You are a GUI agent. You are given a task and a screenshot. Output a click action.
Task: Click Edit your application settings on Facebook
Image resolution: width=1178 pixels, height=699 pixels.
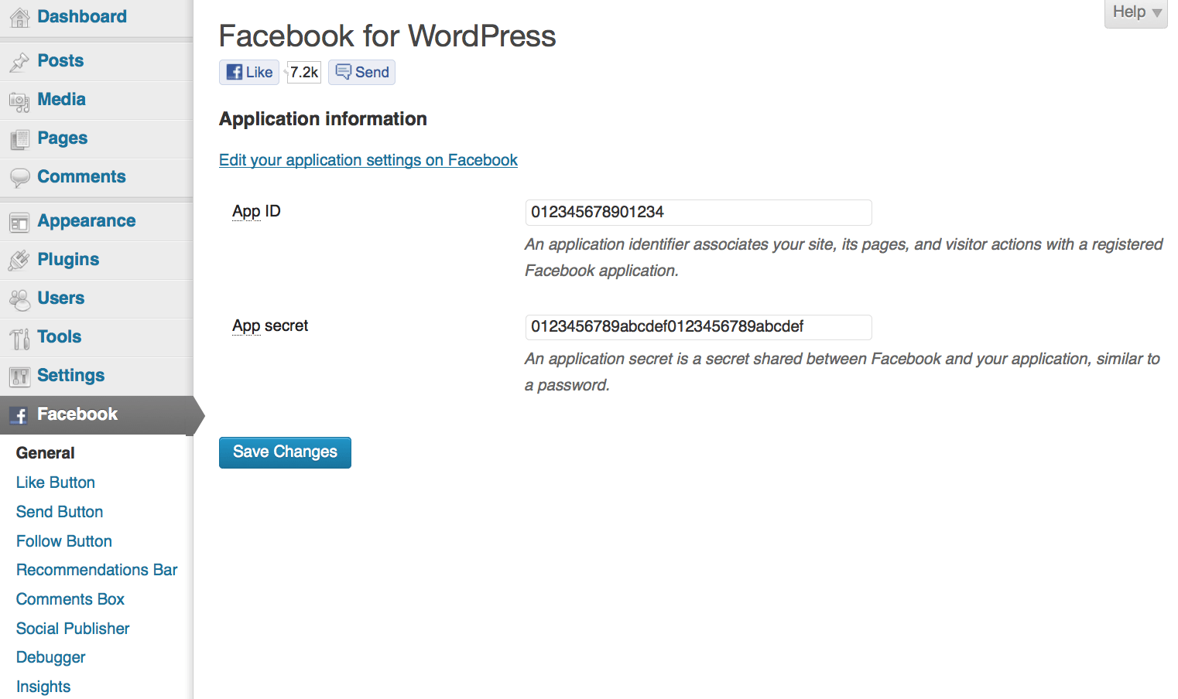[x=368, y=160]
